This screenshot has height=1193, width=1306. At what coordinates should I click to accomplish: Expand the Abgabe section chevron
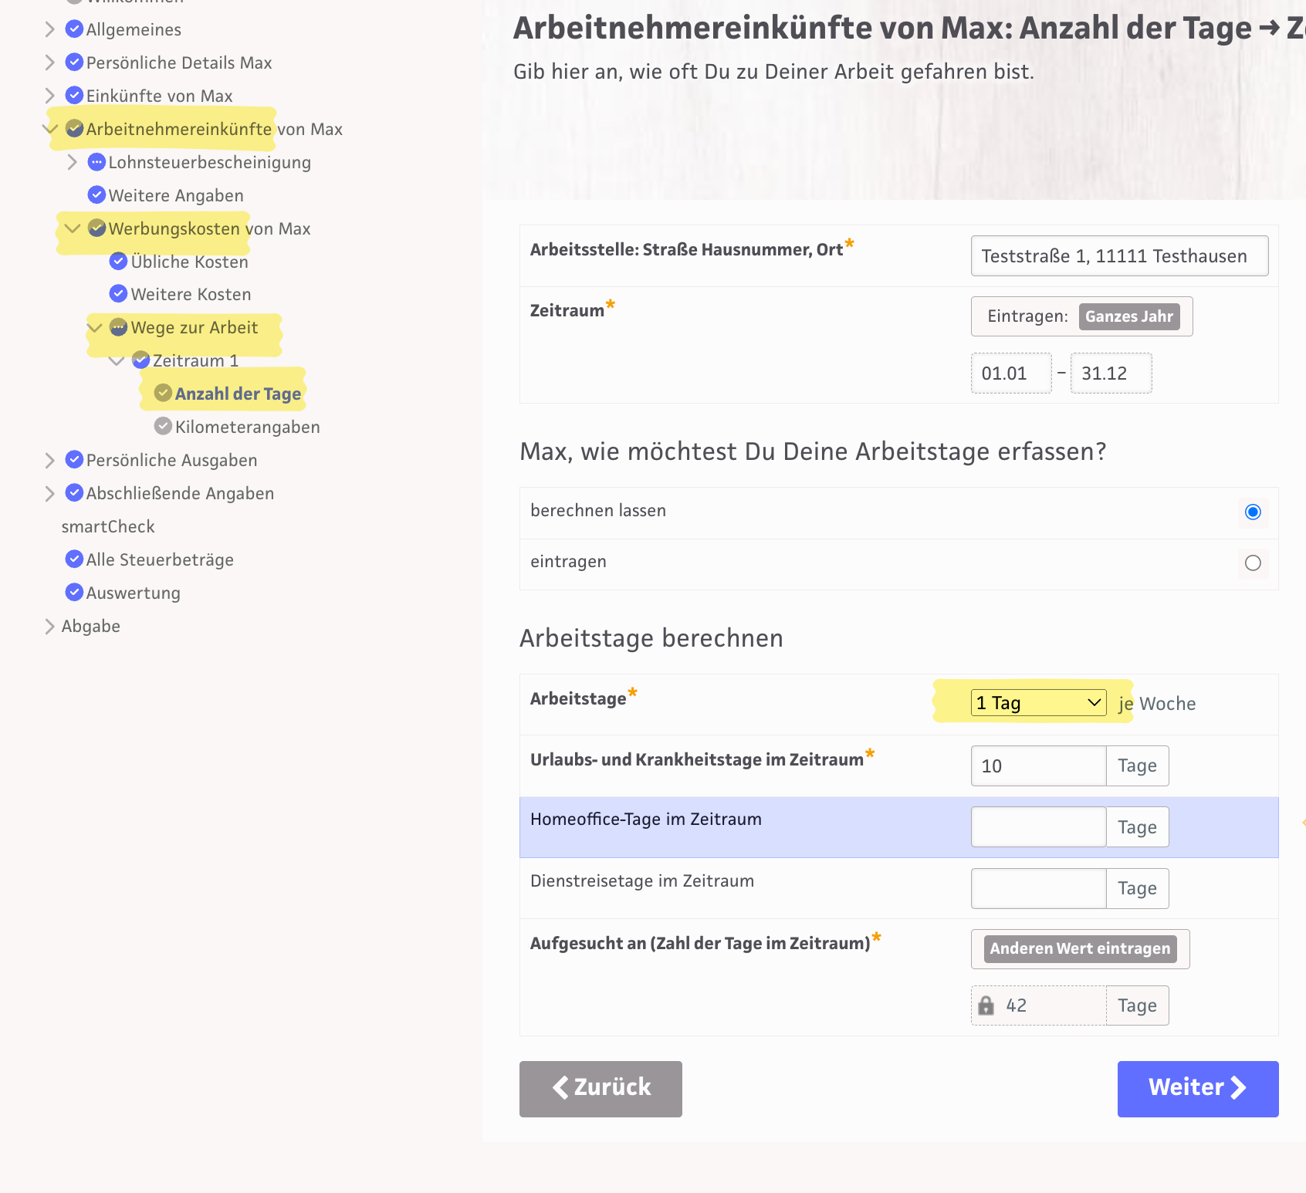coord(49,626)
